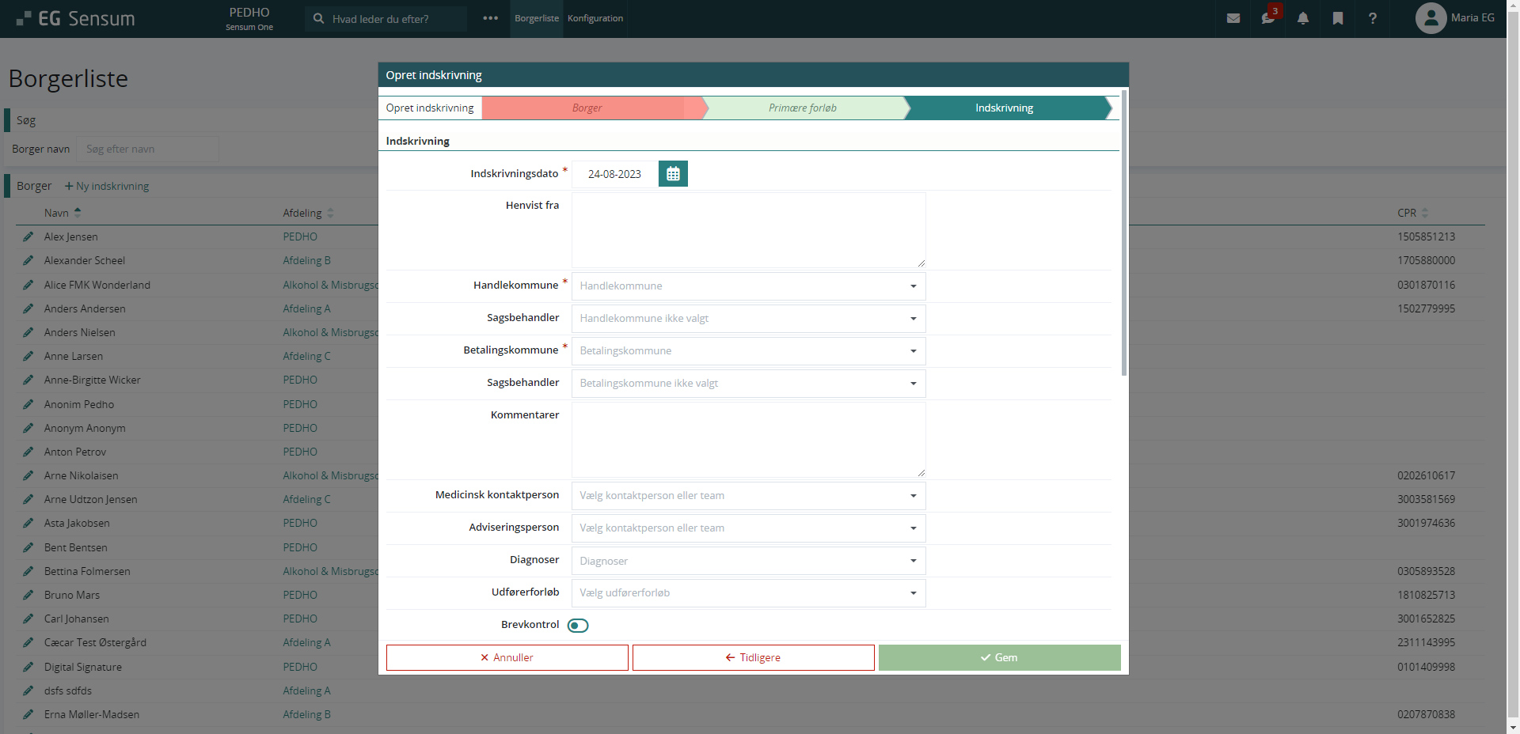This screenshot has width=1520, height=734.
Task: Click the edit pencil beside Alex Jensen
Action: click(28, 236)
